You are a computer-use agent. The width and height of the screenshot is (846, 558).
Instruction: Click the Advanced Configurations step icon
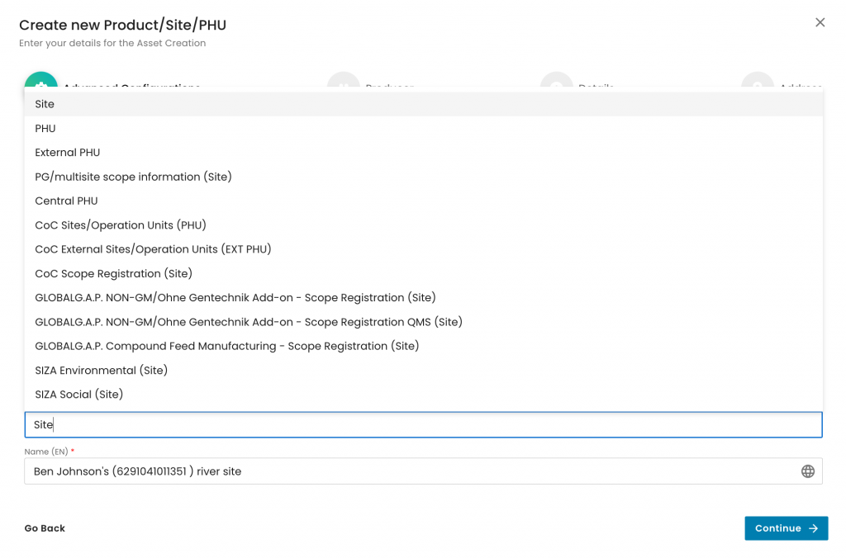(41, 82)
